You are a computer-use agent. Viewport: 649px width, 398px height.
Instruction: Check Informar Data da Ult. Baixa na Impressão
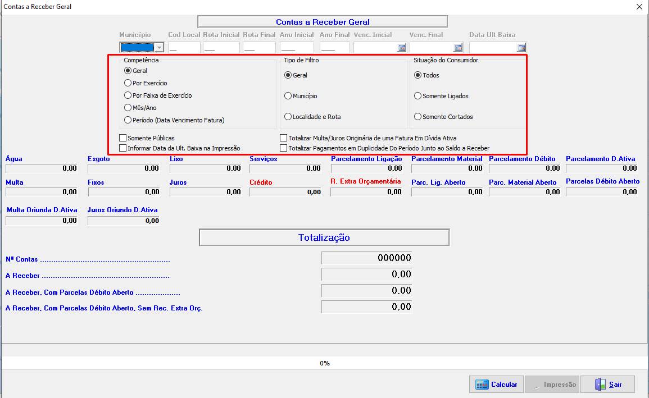point(123,148)
